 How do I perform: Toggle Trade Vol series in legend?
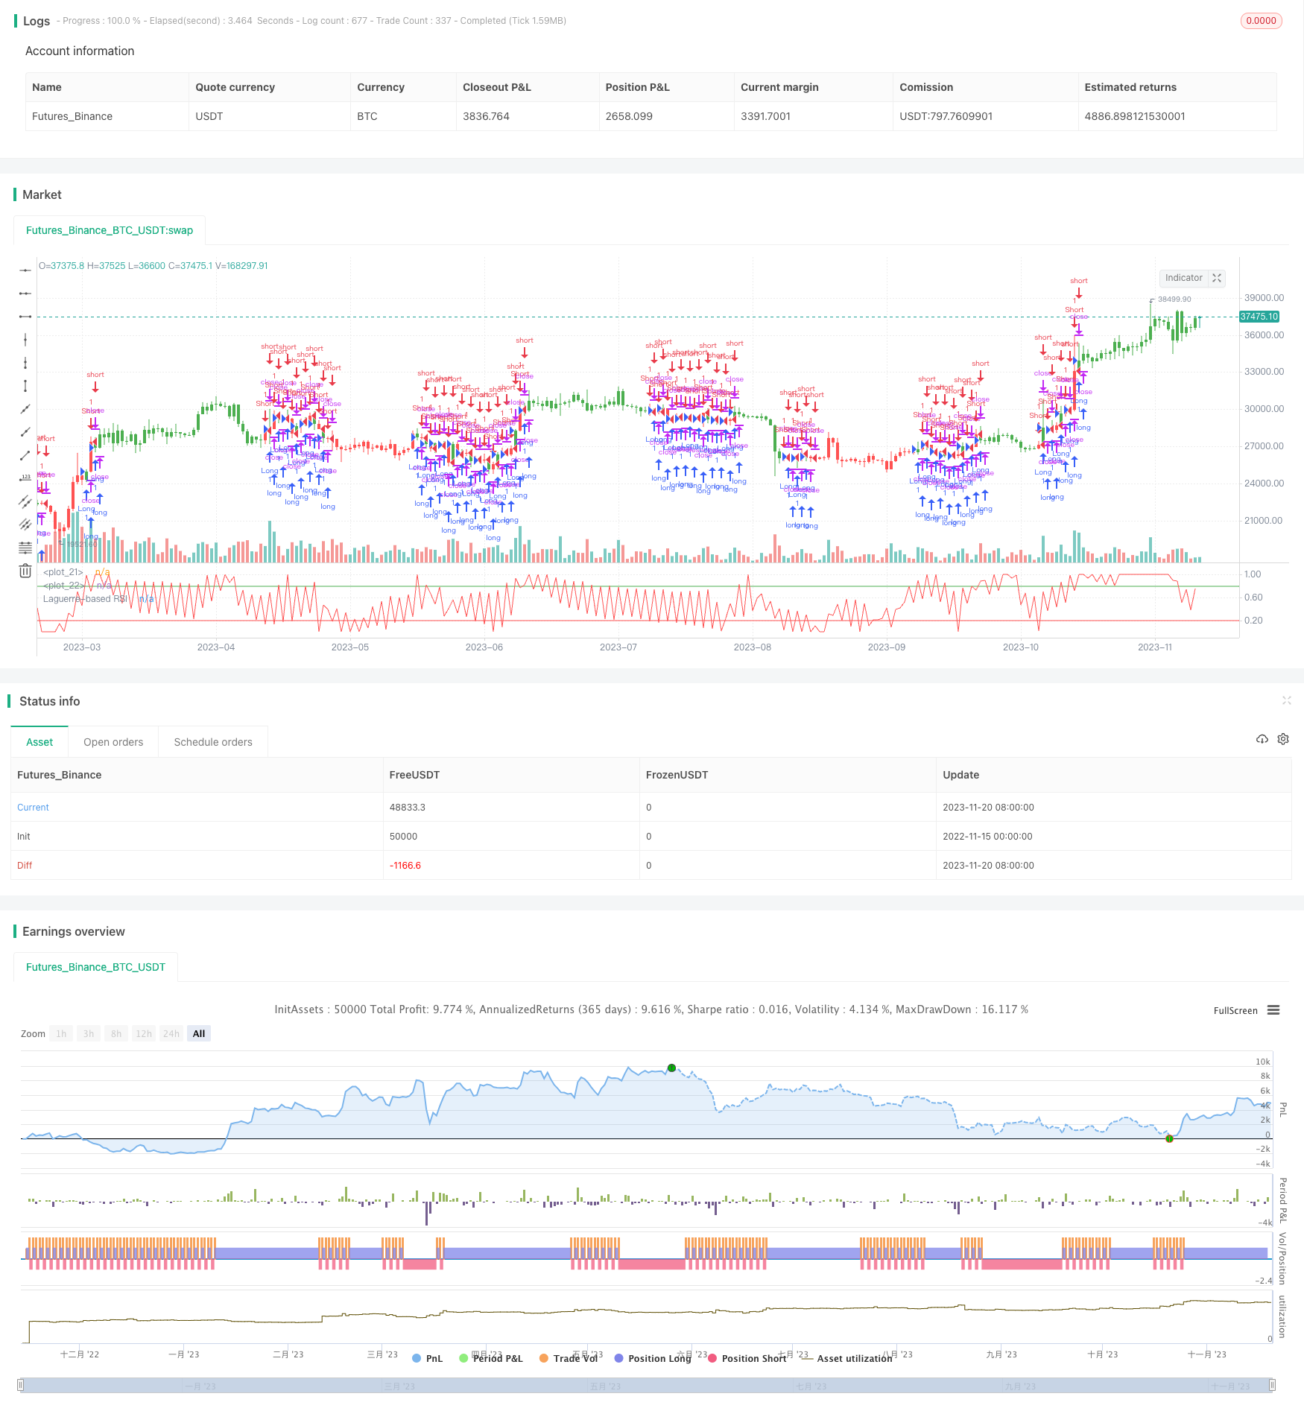tap(569, 1358)
